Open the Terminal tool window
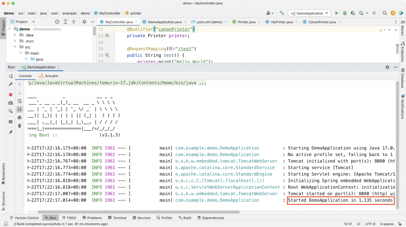Viewport: 406px width, 227px height. coord(117,217)
